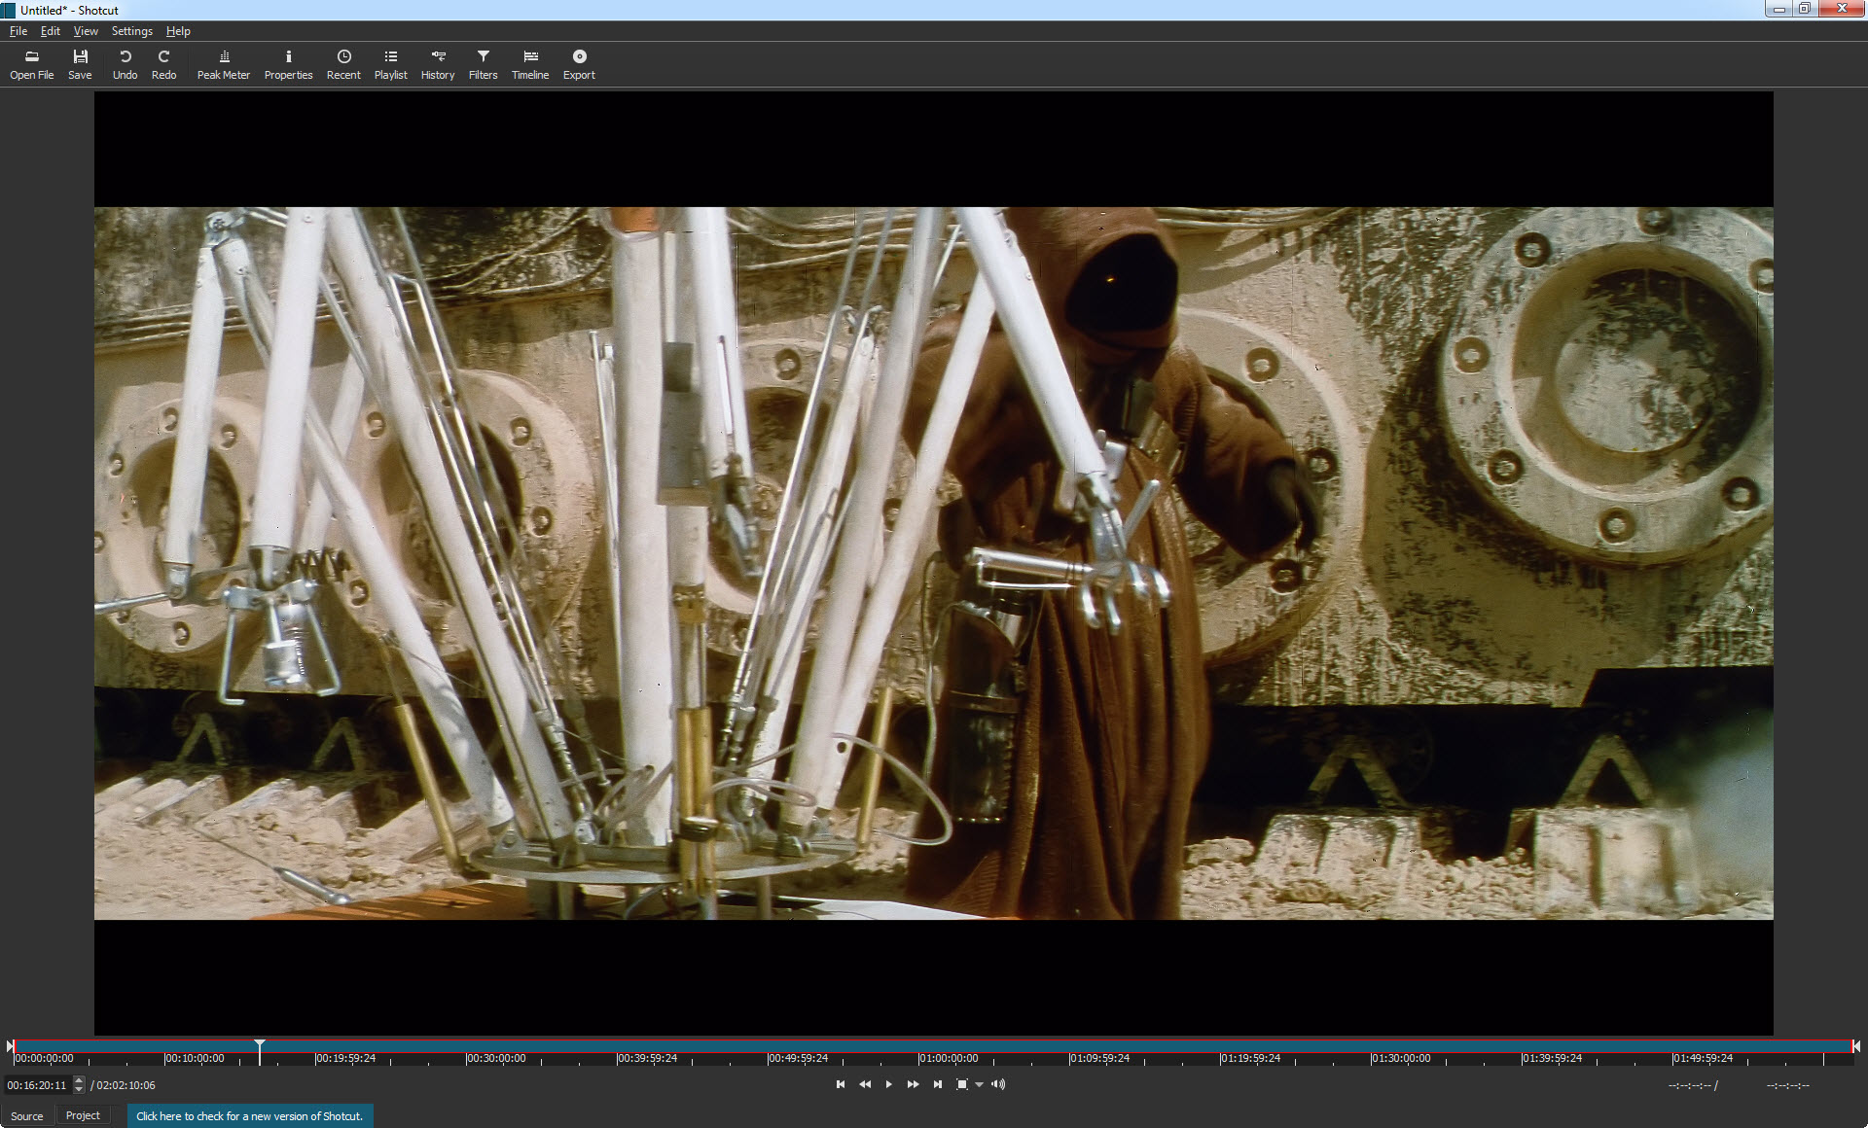Open the View menu
This screenshot has width=1868, height=1128.
click(86, 31)
